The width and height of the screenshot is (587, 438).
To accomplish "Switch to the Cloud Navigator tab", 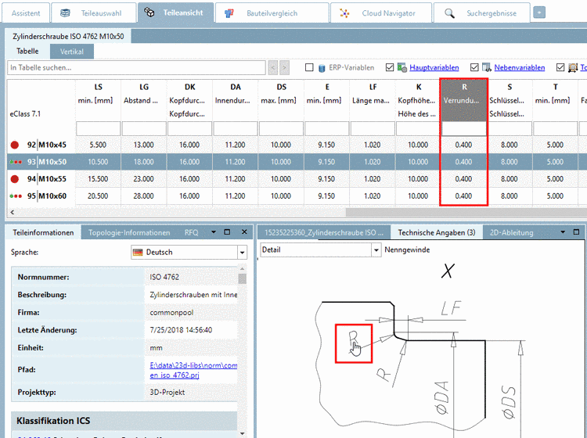I will [380, 13].
